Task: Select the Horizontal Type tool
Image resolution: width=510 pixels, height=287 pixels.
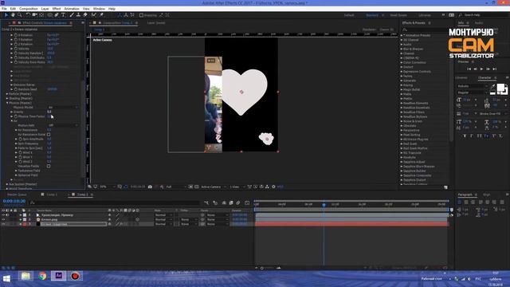Action: 63,15
